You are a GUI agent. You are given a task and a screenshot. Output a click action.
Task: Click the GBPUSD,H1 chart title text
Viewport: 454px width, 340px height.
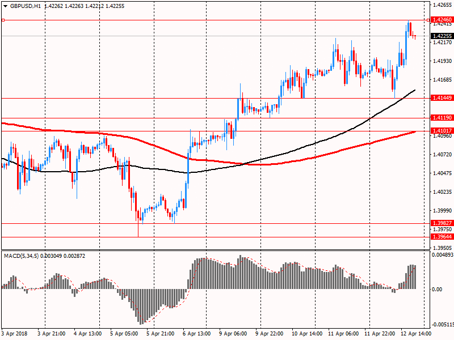tap(26, 6)
